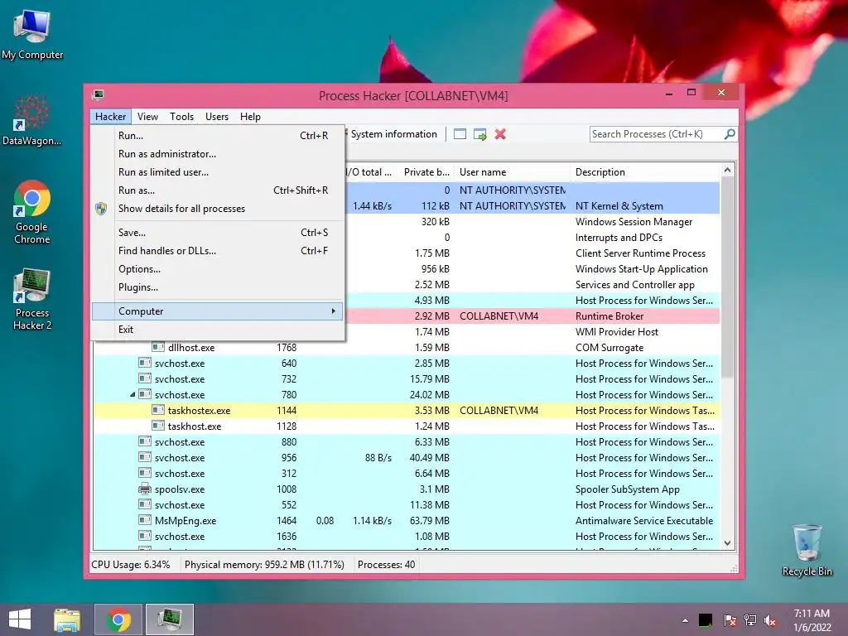Screen dimensions: 848x636
Task: Click Spooler SubSystem App description
Action: (x=628, y=489)
